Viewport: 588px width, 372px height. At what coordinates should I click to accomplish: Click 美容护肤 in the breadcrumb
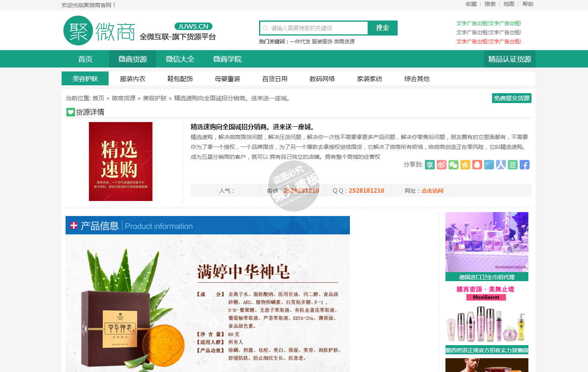155,98
